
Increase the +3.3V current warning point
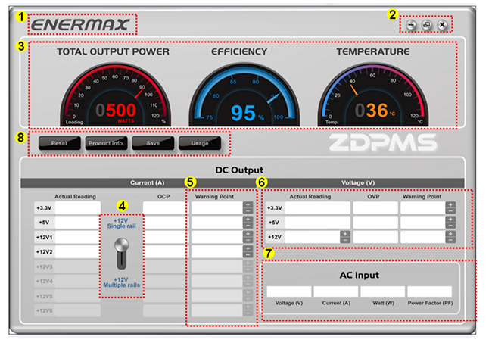(247, 204)
